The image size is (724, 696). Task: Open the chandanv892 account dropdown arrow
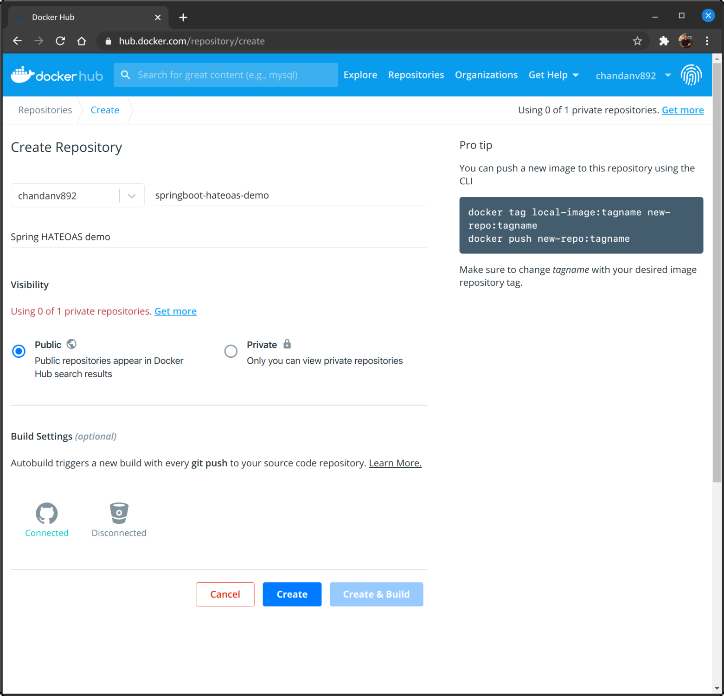pos(668,75)
